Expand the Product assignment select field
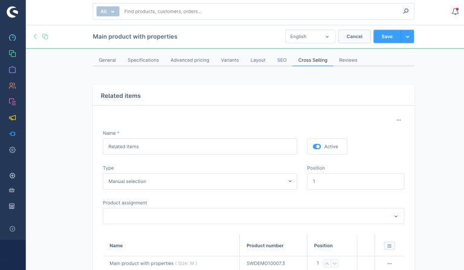 (253, 216)
